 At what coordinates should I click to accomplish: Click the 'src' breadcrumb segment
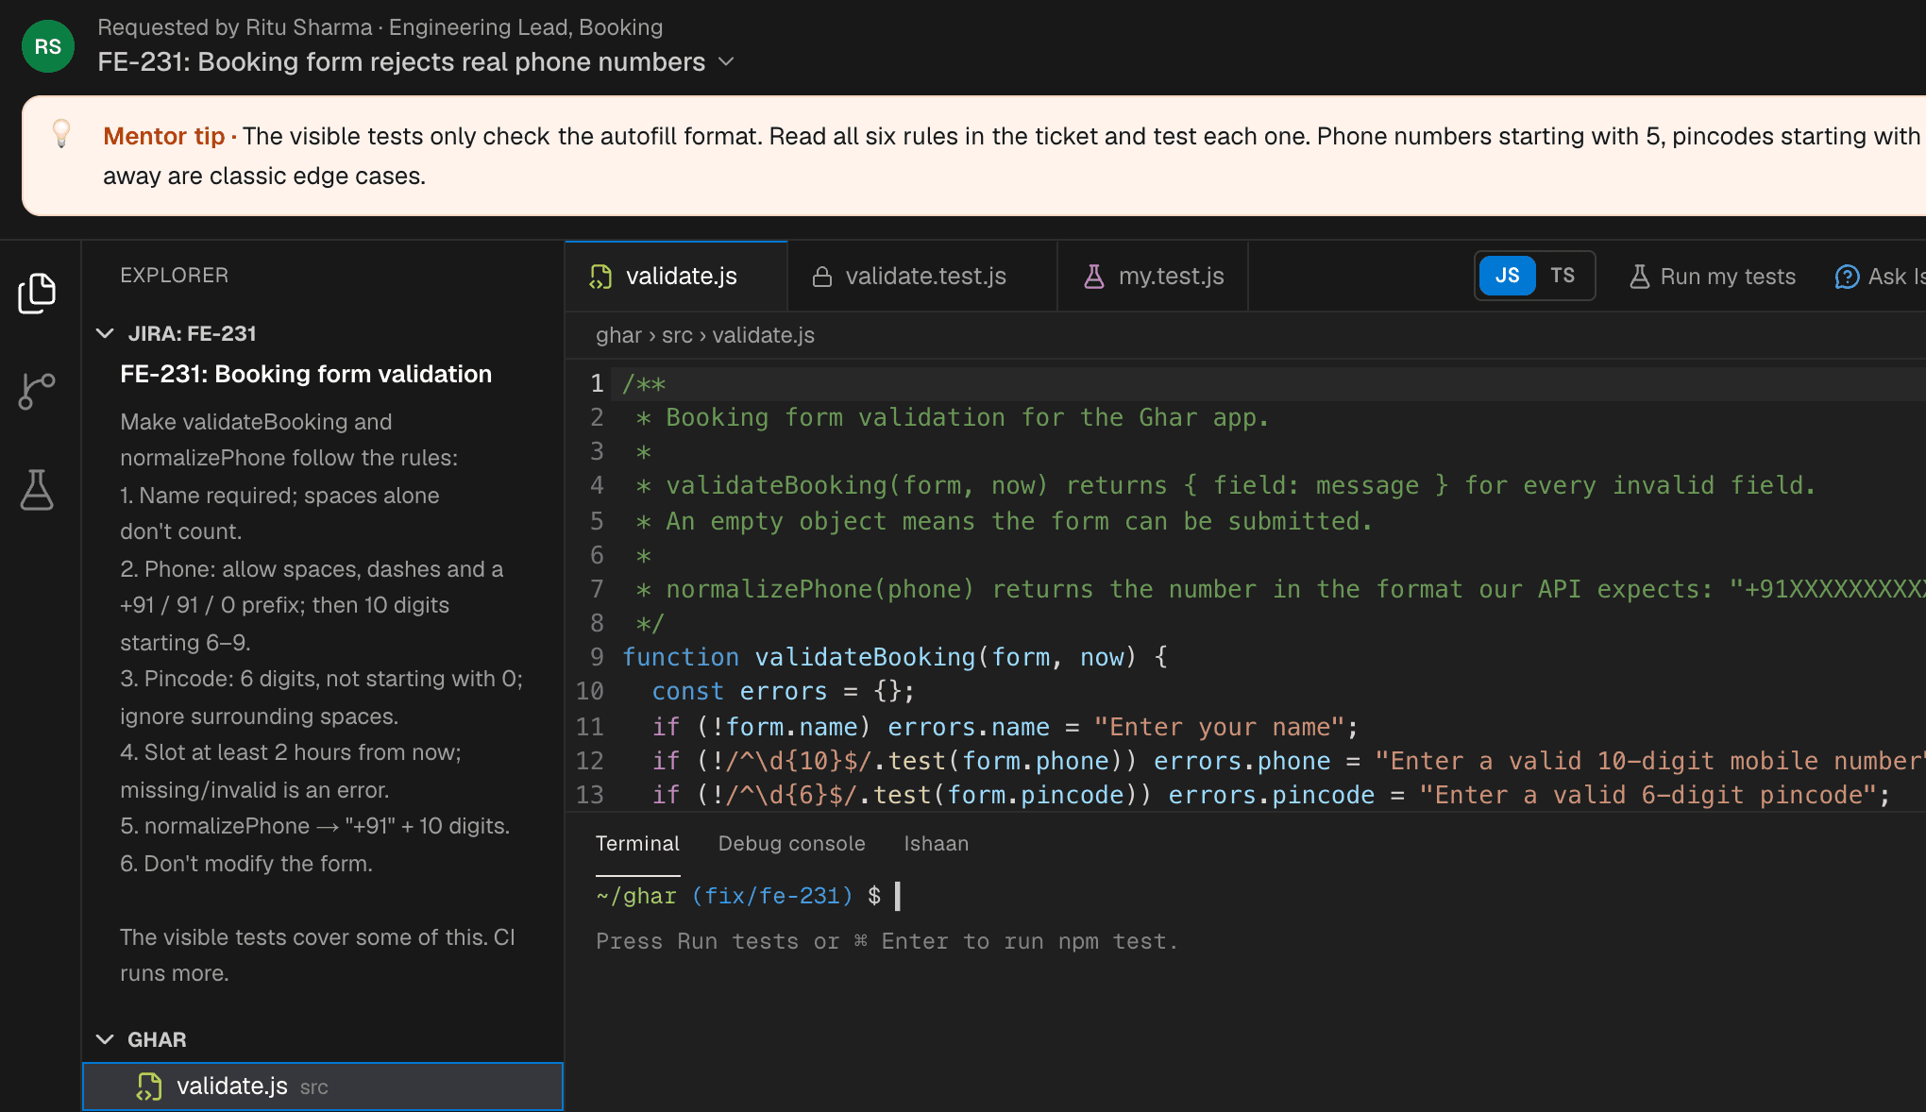pyautogui.click(x=677, y=335)
